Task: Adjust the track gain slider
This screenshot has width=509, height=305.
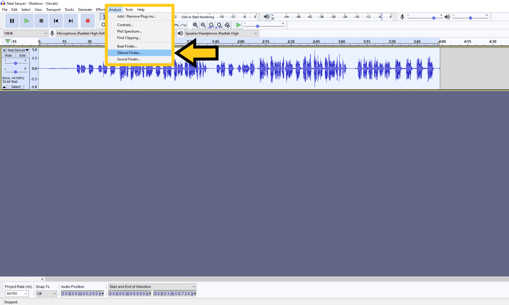Action: click(x=16, y=63)
